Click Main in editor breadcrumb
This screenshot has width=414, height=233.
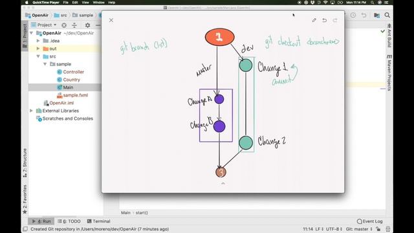[x=125, y=213]
